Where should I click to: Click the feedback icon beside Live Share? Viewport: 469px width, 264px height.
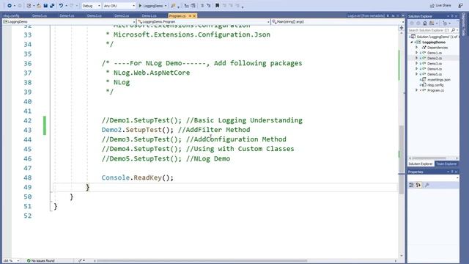point(460,6)
